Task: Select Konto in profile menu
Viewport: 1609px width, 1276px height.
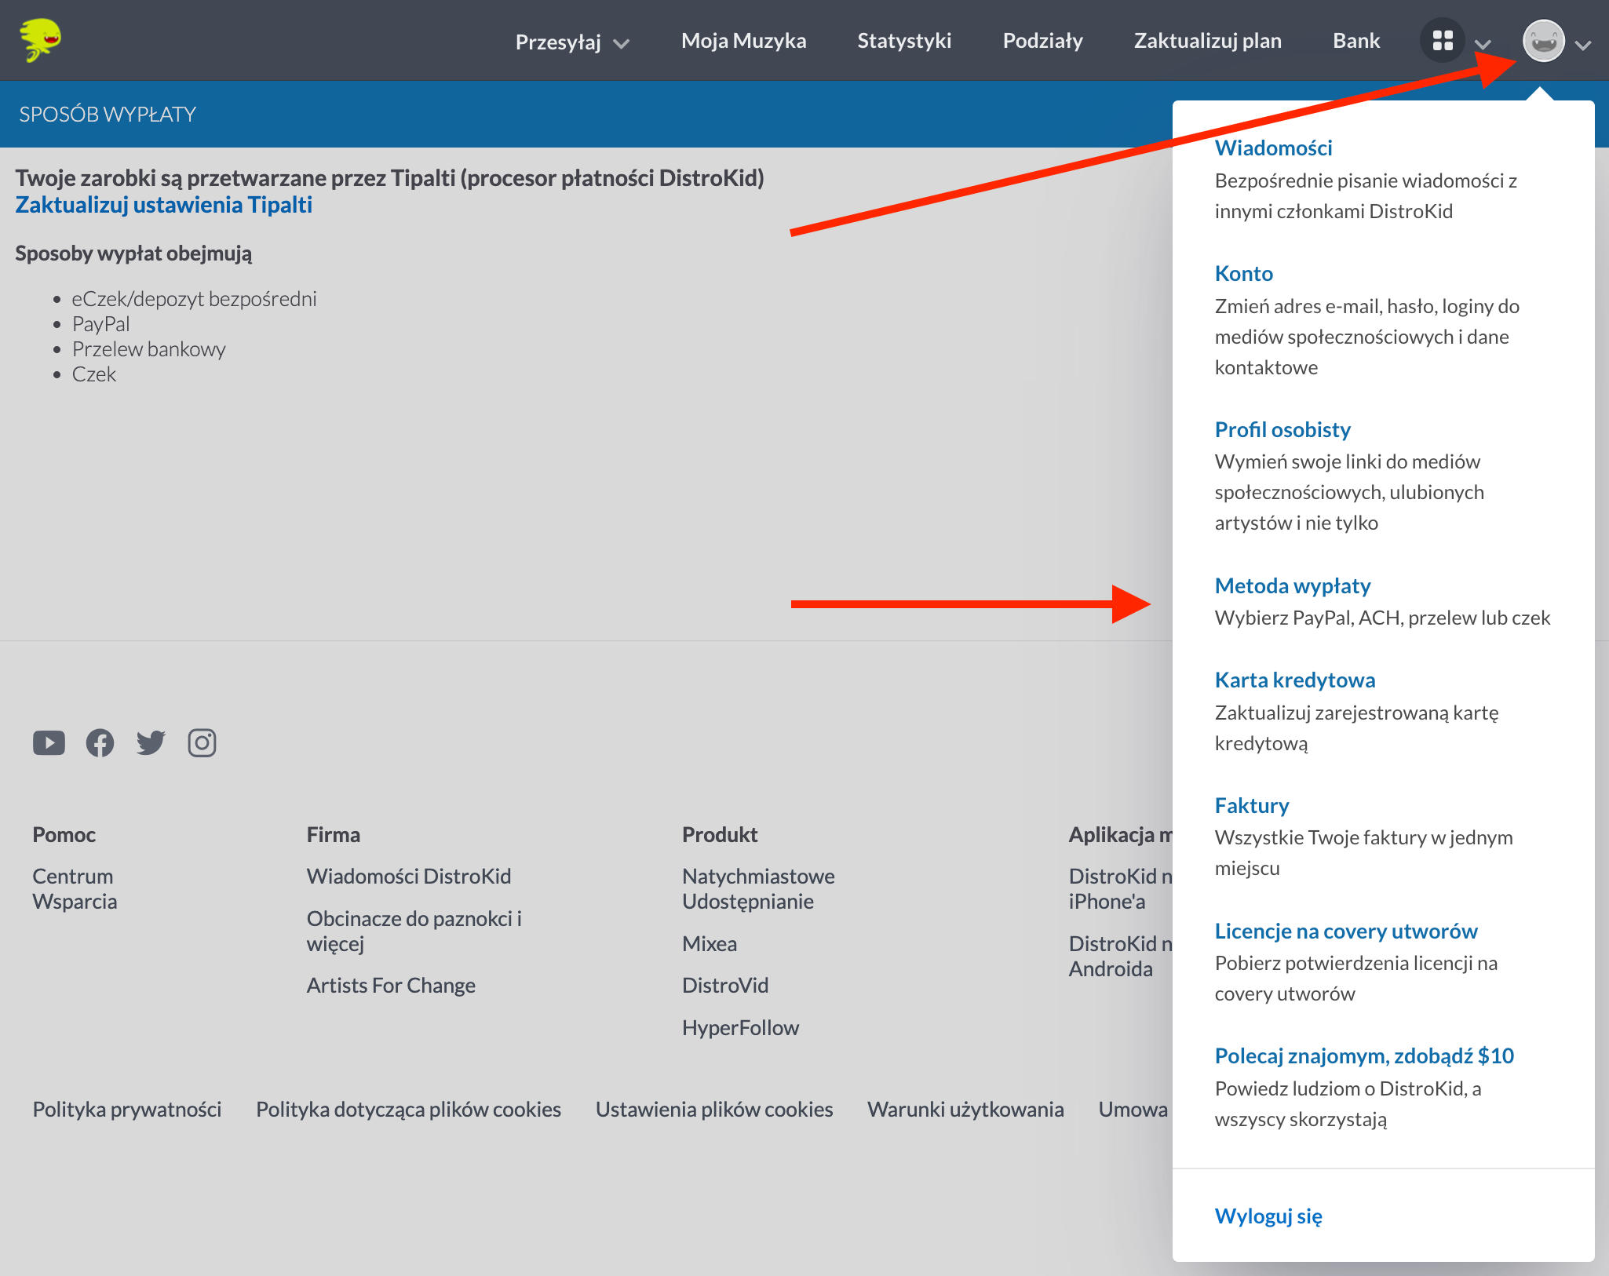Action: pyautogui.click(x=1243, y=273)
